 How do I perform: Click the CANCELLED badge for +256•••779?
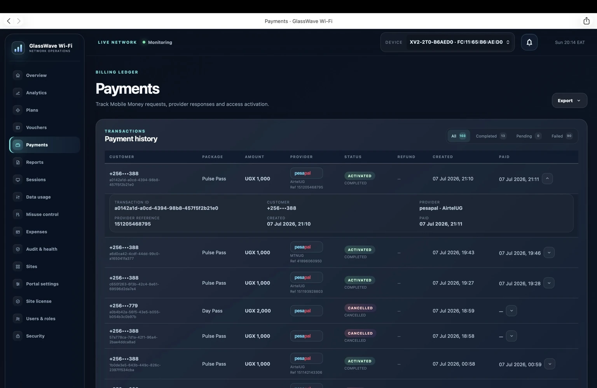(x=360, y=308)
